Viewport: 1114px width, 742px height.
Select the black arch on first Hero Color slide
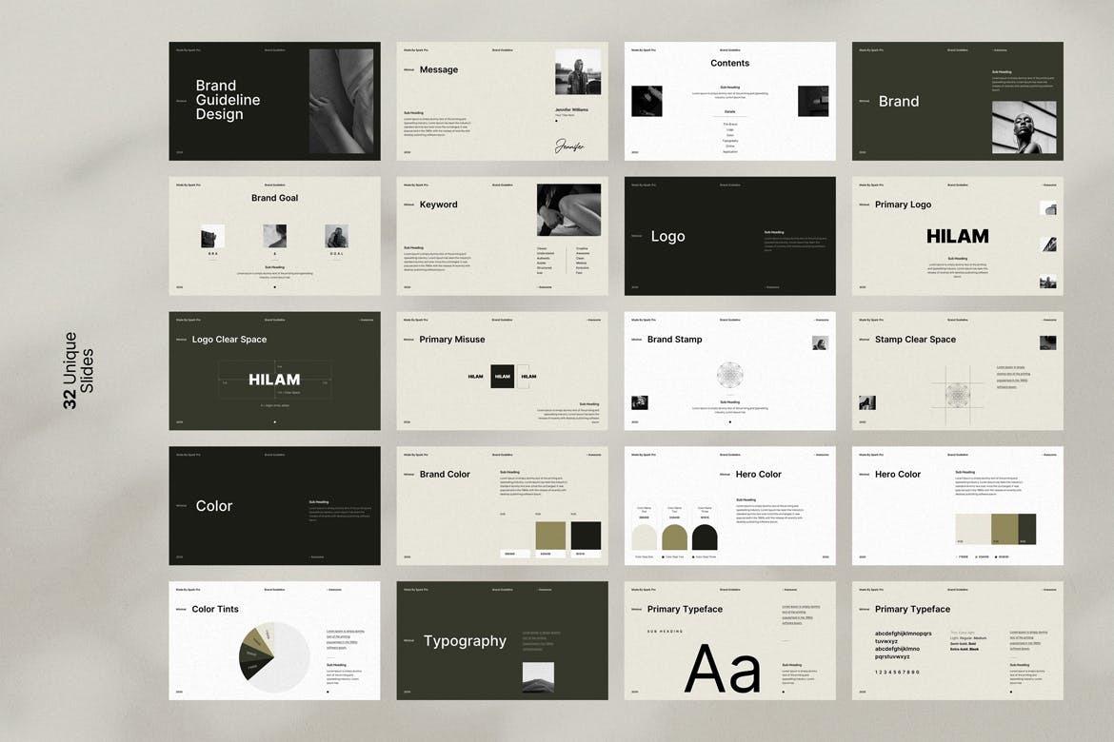(706, 537)
